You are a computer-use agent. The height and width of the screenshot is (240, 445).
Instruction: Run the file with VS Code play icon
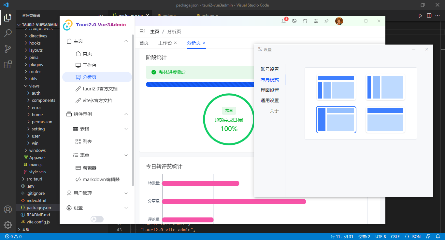coord(421,16)
